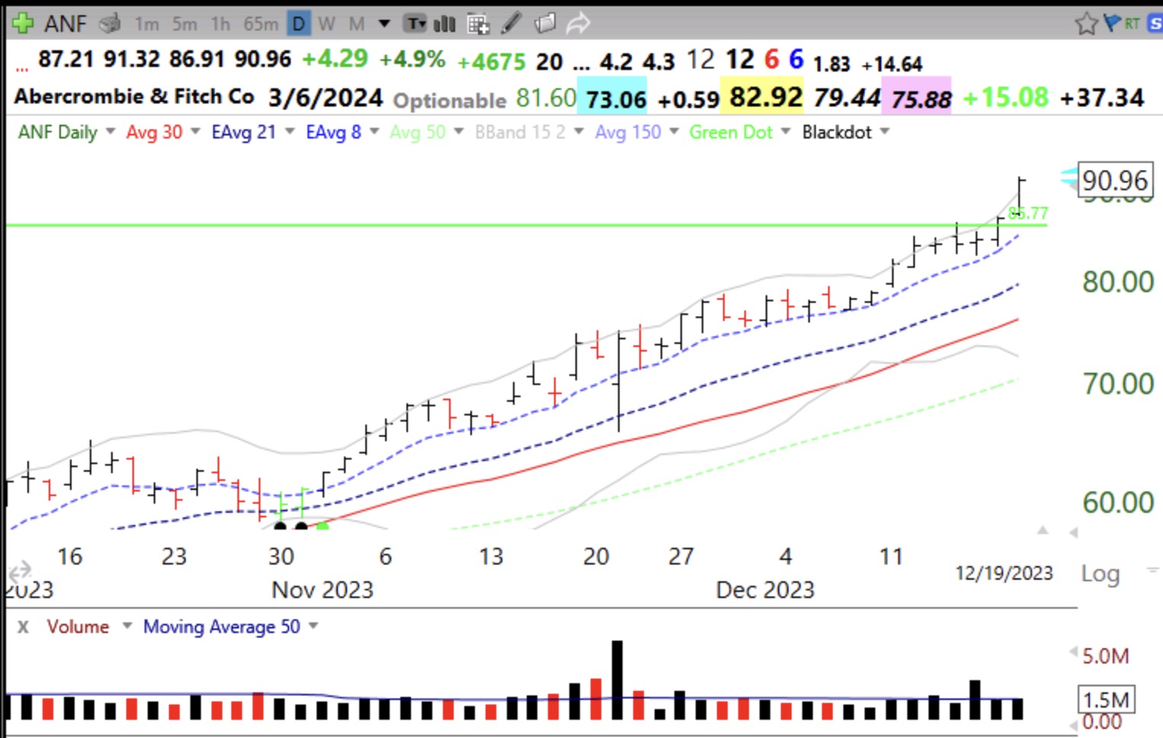Open the bar chart type icon

pos(444,24)
